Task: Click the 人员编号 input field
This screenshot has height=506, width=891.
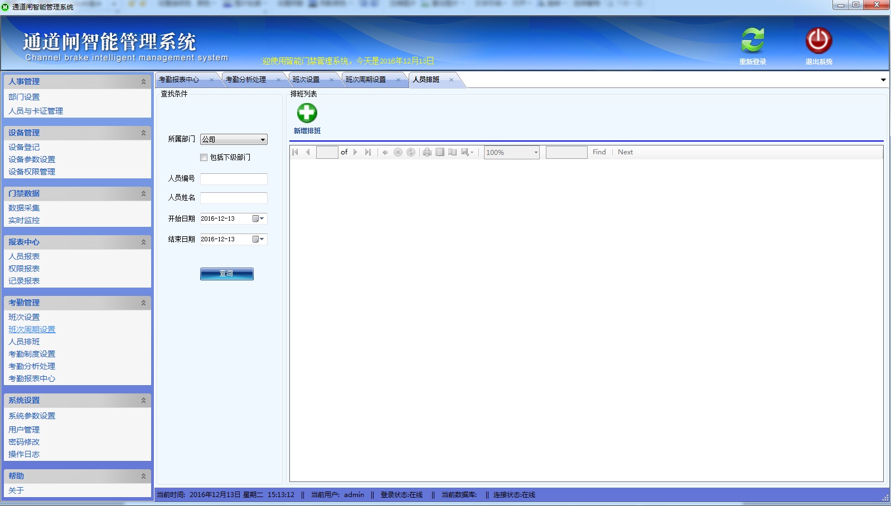Action: pos(234,179)
